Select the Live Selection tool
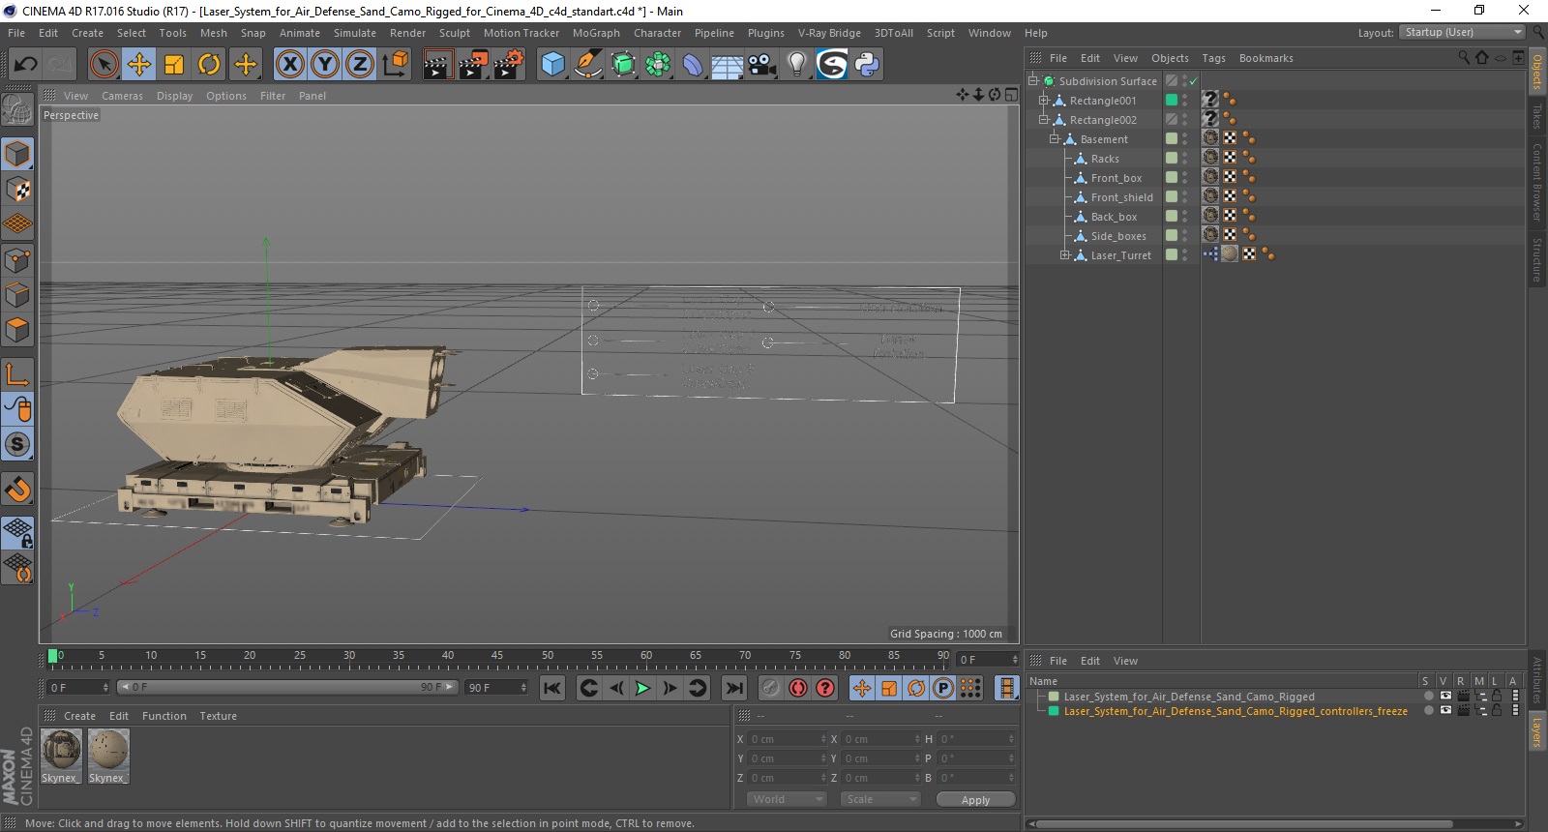 coord(104,65)
